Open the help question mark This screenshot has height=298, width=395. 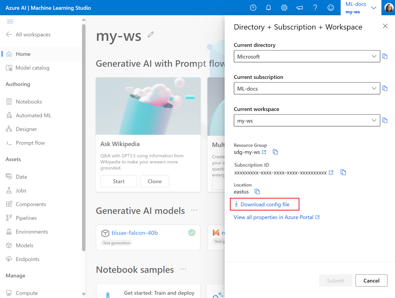(315, 8)
